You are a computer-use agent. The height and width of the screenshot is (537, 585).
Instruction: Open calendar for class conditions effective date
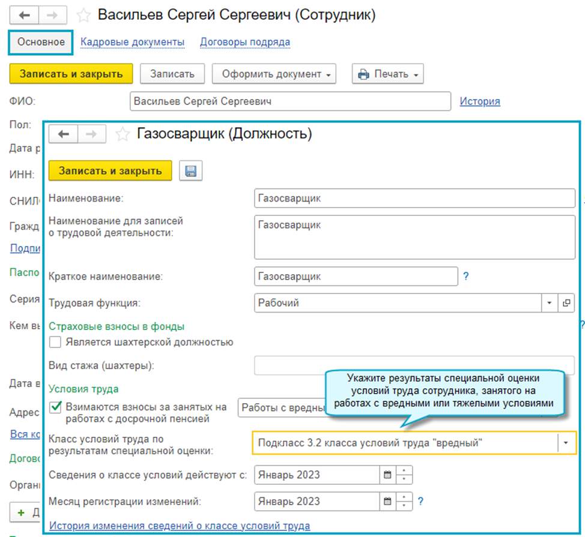(x=388, y=475)
